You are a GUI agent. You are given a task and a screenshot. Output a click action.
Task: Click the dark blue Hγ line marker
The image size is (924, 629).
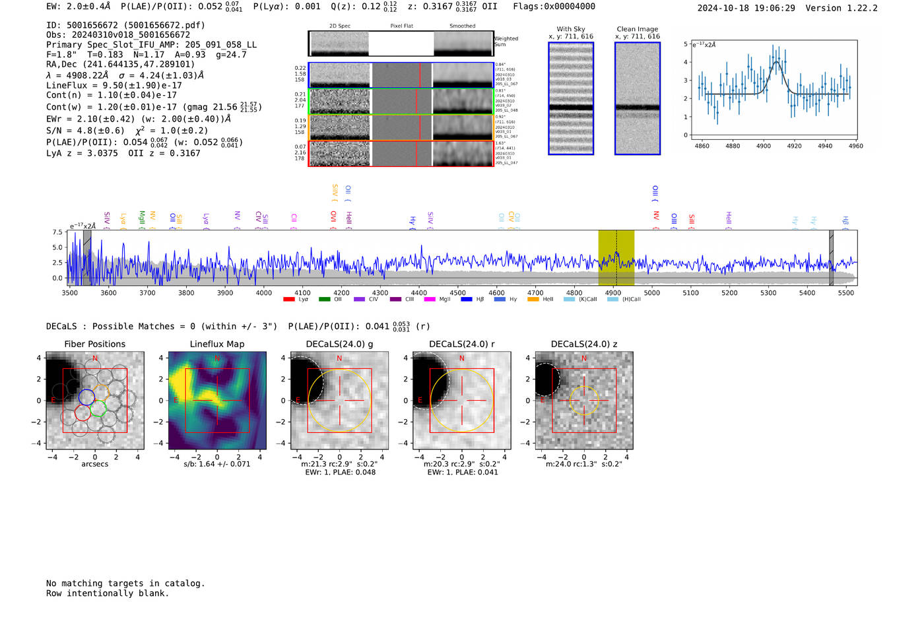[x=412, y=222]
